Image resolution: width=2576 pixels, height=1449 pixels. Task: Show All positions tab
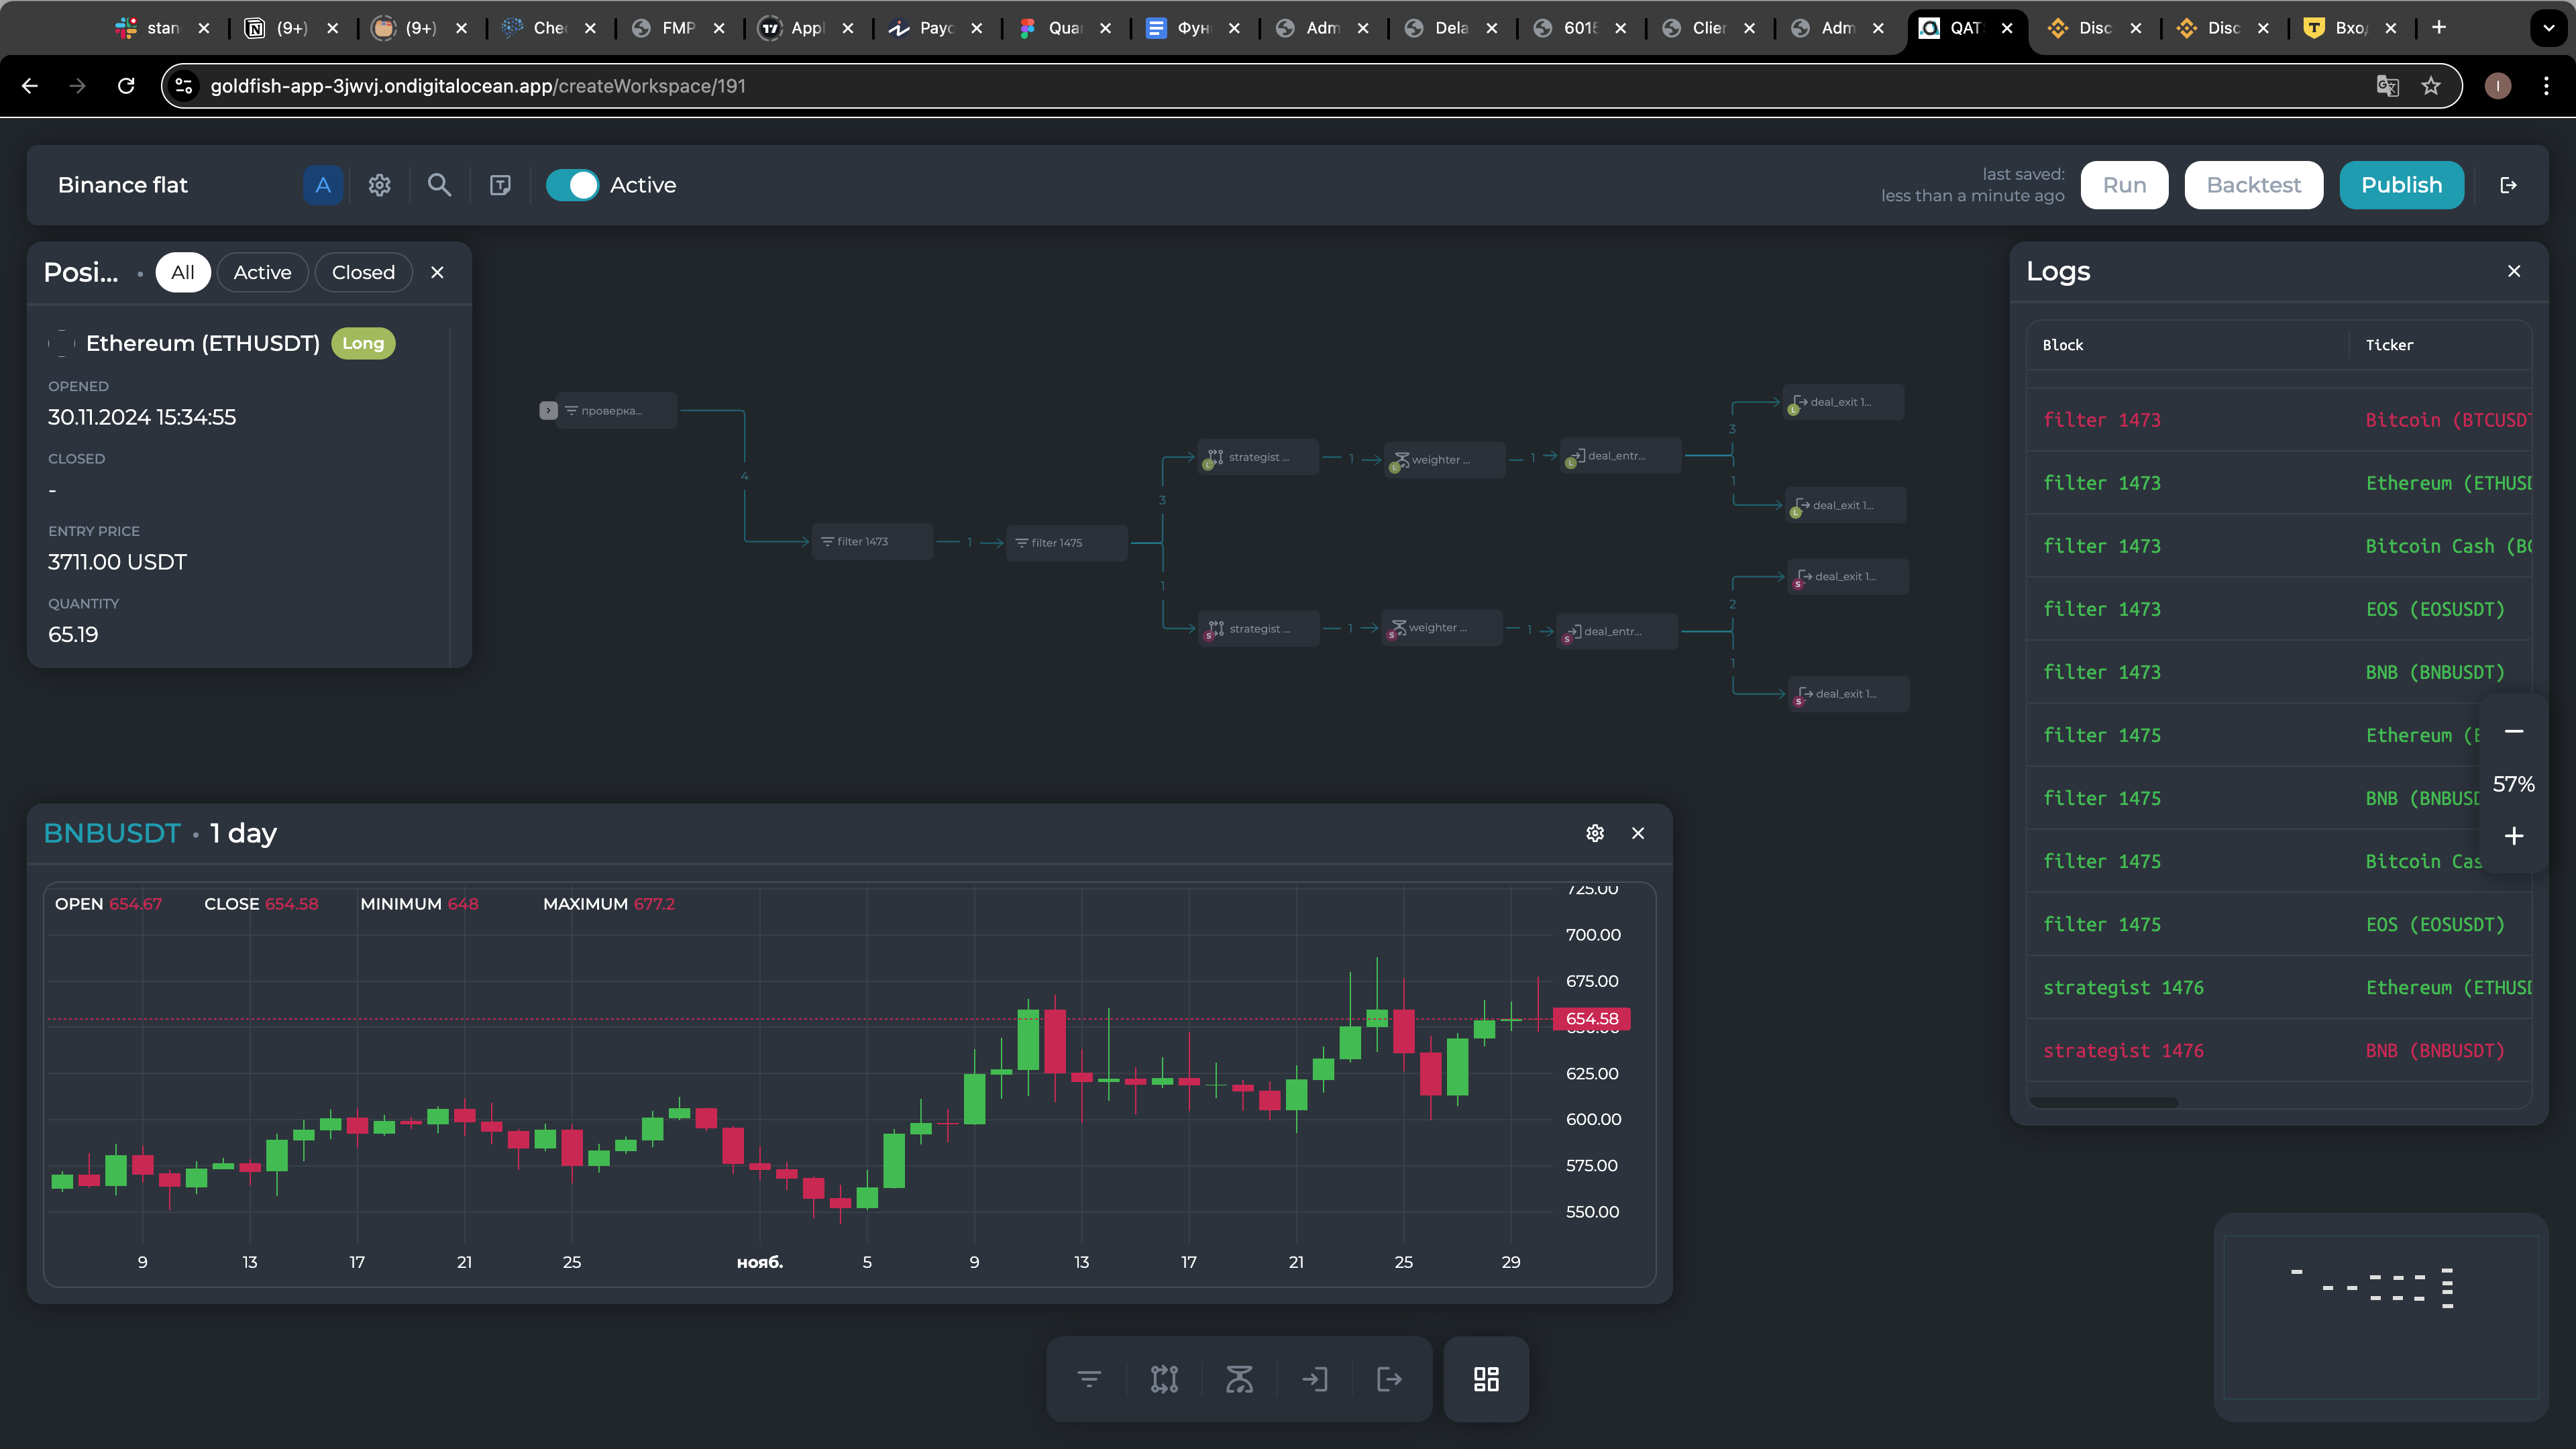tap(182, 272)
